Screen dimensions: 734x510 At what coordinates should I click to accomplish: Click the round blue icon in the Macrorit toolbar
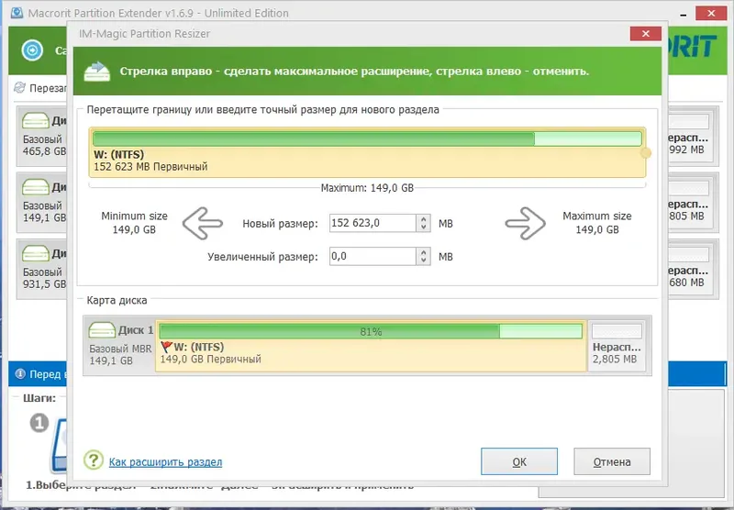click(x=32, y=50)
